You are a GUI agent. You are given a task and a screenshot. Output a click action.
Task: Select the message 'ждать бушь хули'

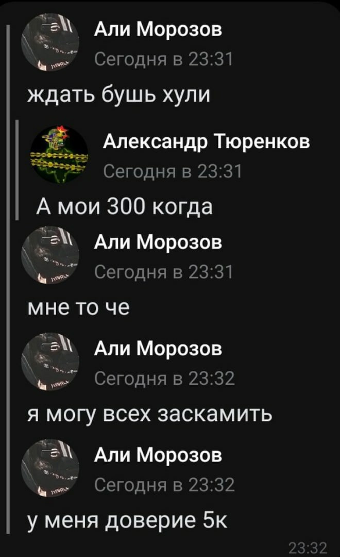119,94
